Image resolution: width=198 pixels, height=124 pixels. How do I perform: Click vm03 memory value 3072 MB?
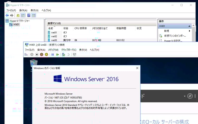[97, 40]
